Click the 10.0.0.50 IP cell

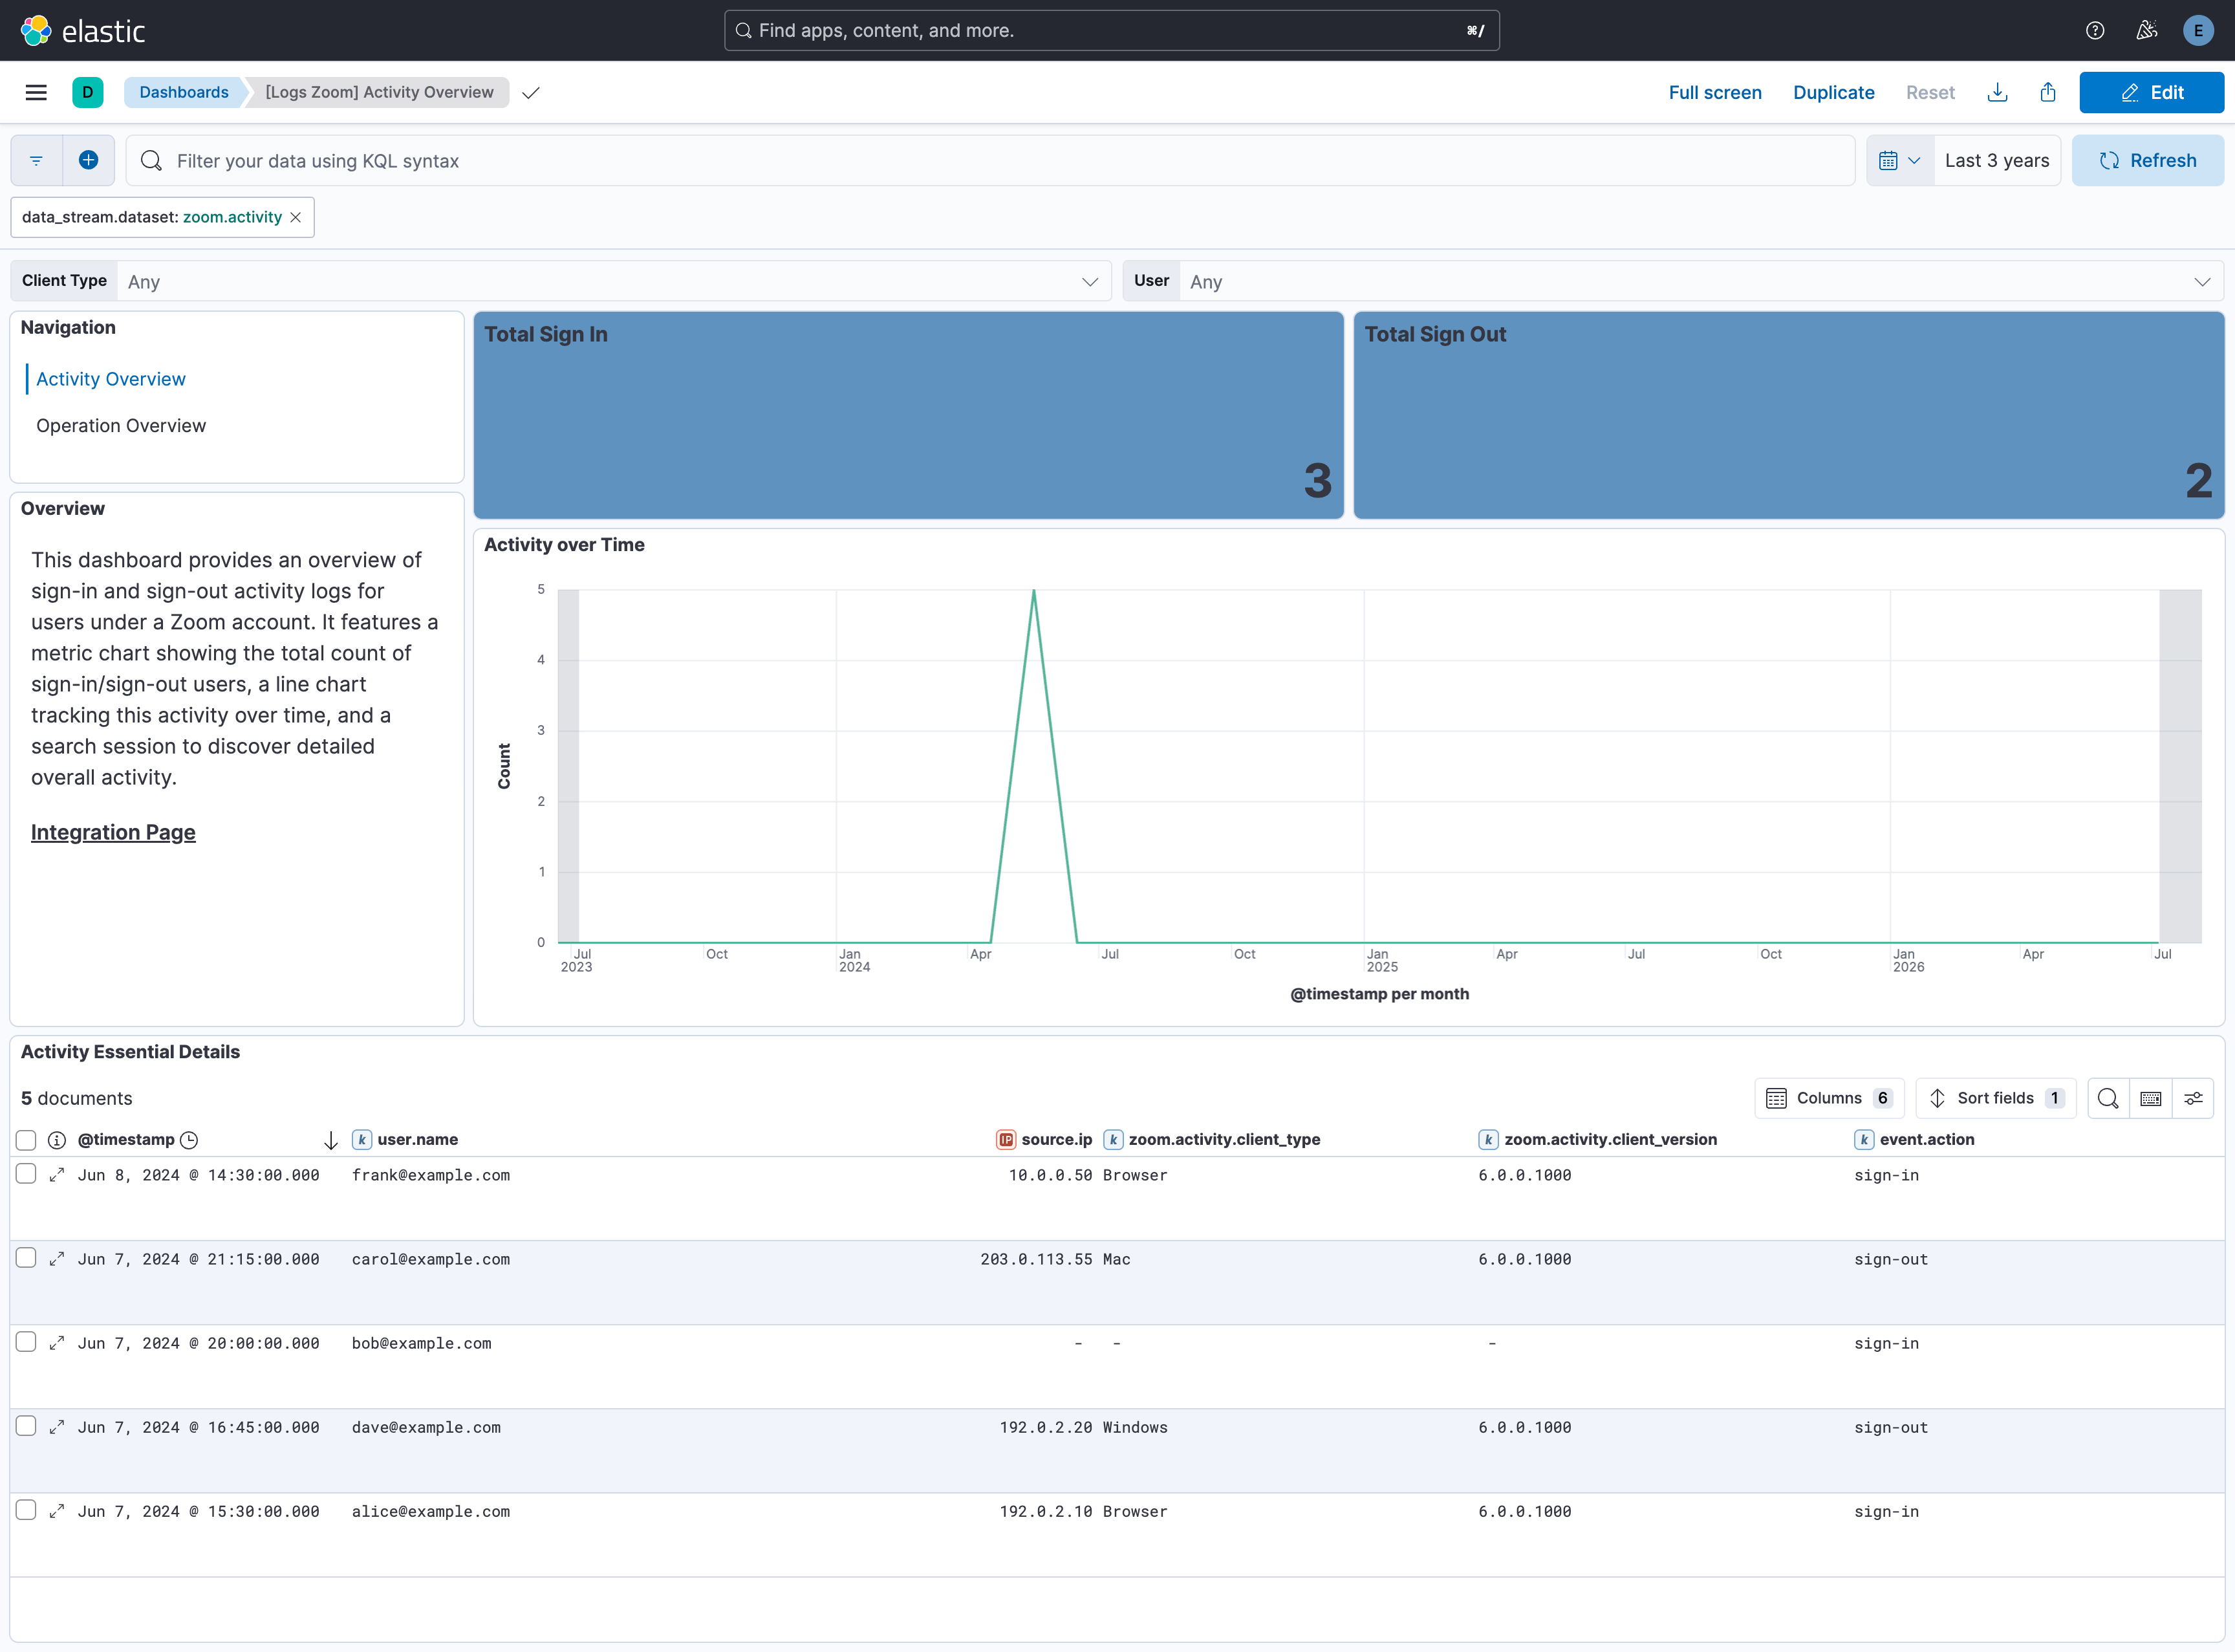pyautogui.click(x=1050, y=1175)
